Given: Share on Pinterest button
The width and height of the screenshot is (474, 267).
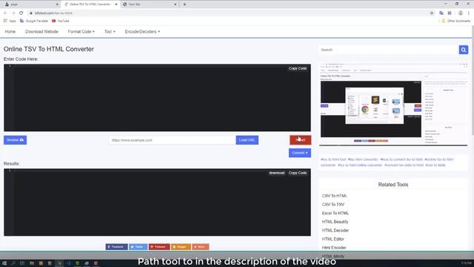Looking at the screenshot, I should [x=159, y=247].
